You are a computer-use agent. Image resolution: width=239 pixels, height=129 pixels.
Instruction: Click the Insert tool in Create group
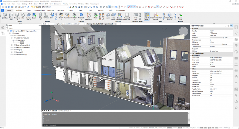point(34,16)
